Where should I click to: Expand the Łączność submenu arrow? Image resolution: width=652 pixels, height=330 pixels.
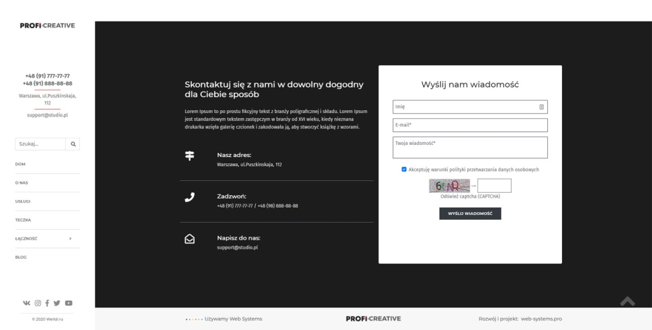69,238
